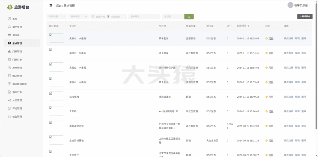The width and height of the screenshot is (318, 157).
Task: Select 门票管理 menu item
Action: click(x=22, y=52)
